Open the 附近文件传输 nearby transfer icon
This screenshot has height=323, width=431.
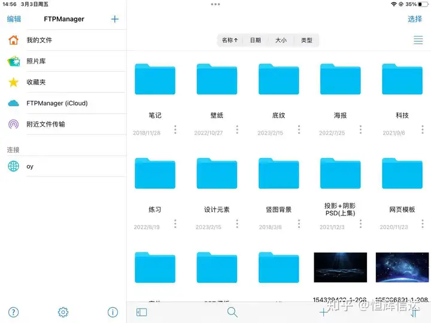tap(13, 124)
